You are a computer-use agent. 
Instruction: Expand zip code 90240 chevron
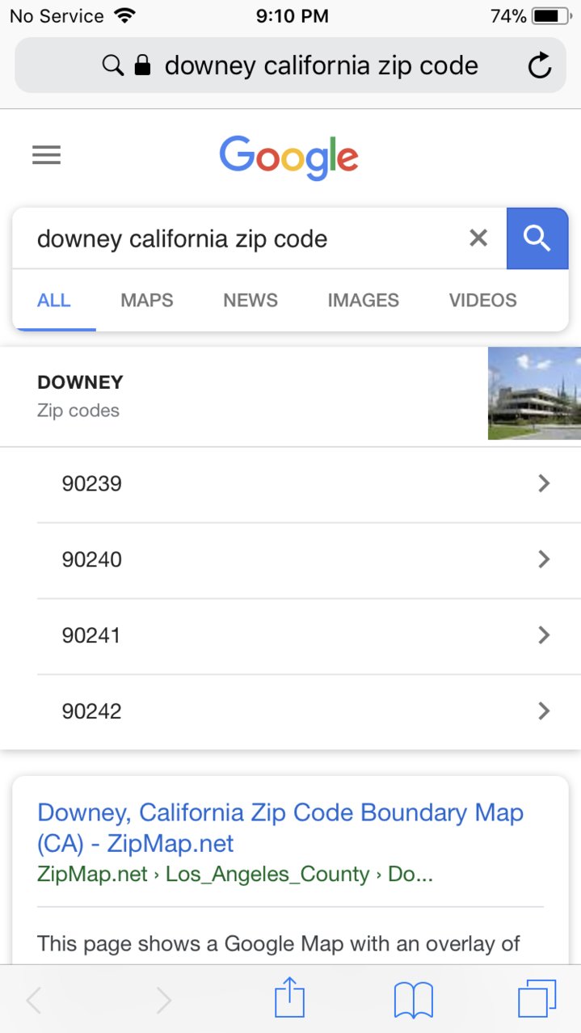[x=544, y=559]
